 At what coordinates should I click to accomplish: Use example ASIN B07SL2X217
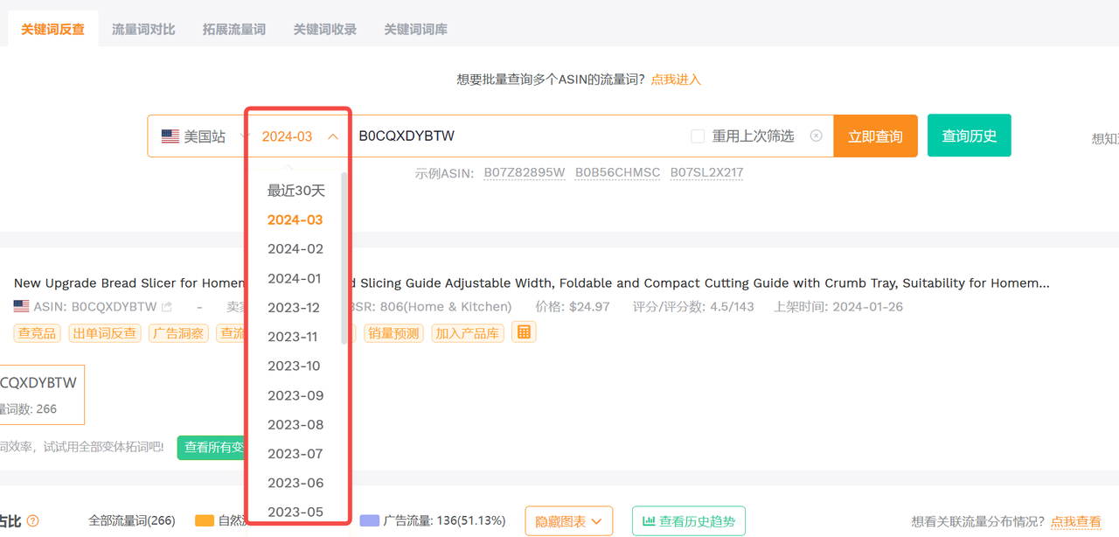[706, 172]
